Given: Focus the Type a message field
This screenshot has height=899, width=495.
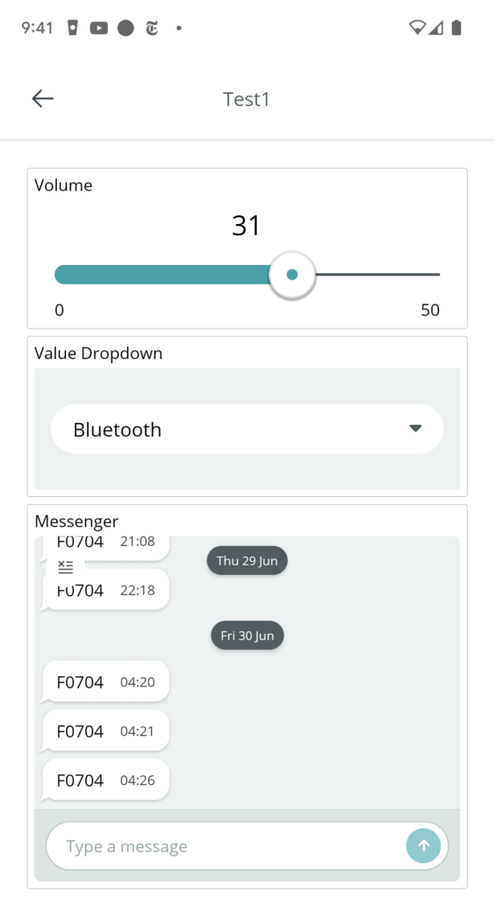Looking at the screenshot, I should pos(226,845).
